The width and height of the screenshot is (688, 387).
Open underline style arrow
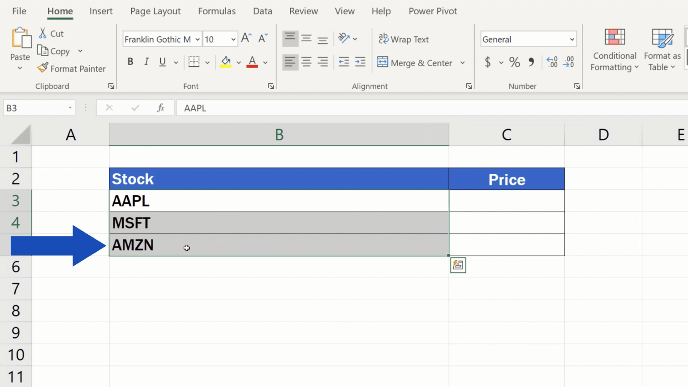tap(176, 62)
